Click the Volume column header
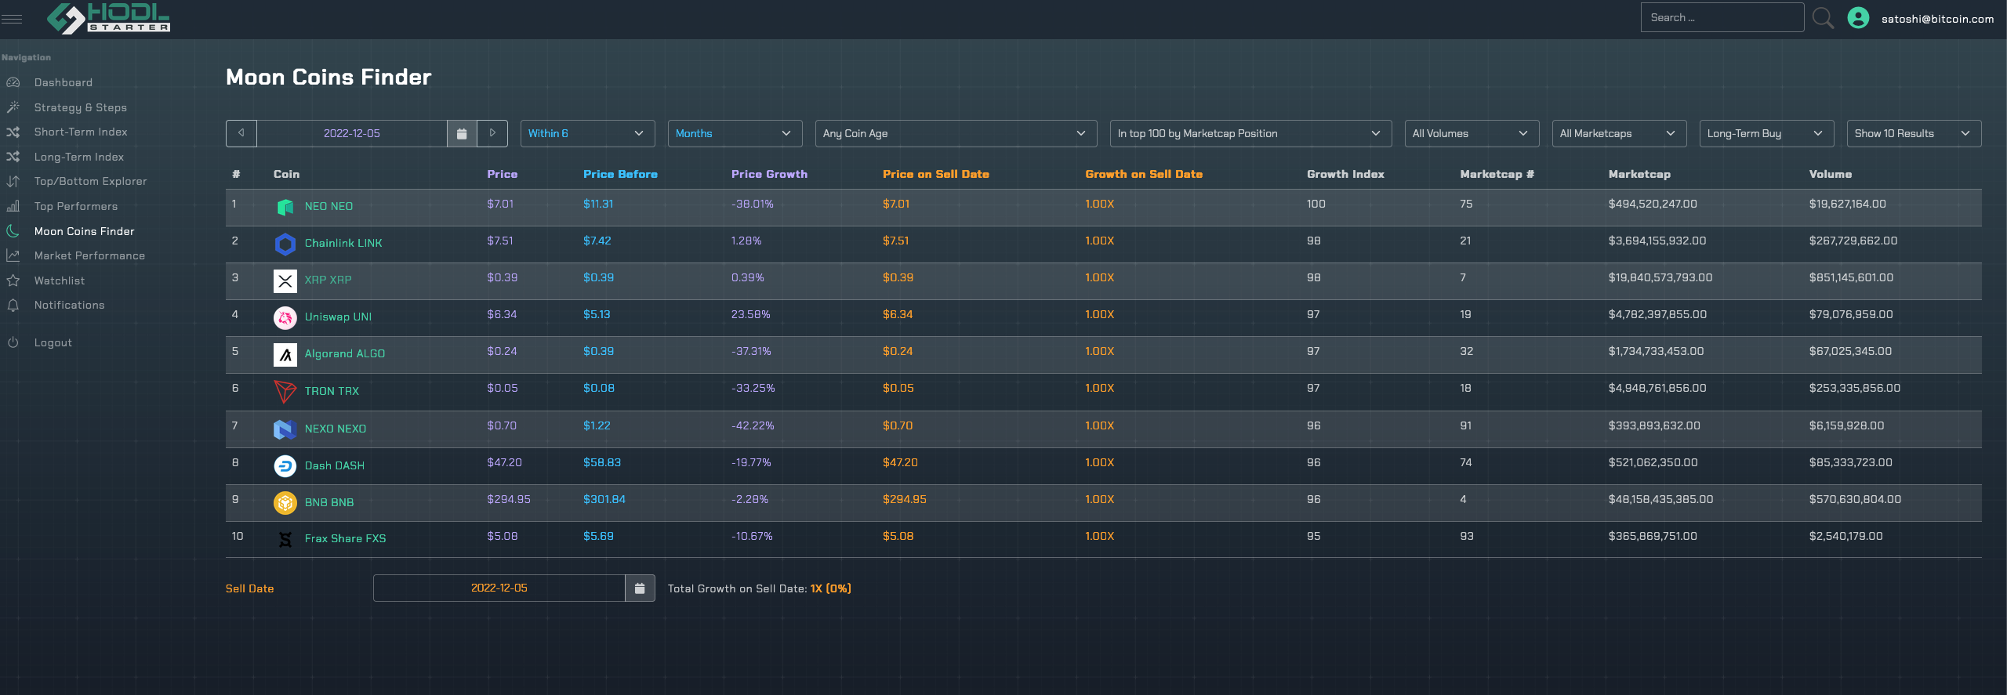 pyautogui.click(x=1831, y=174)
